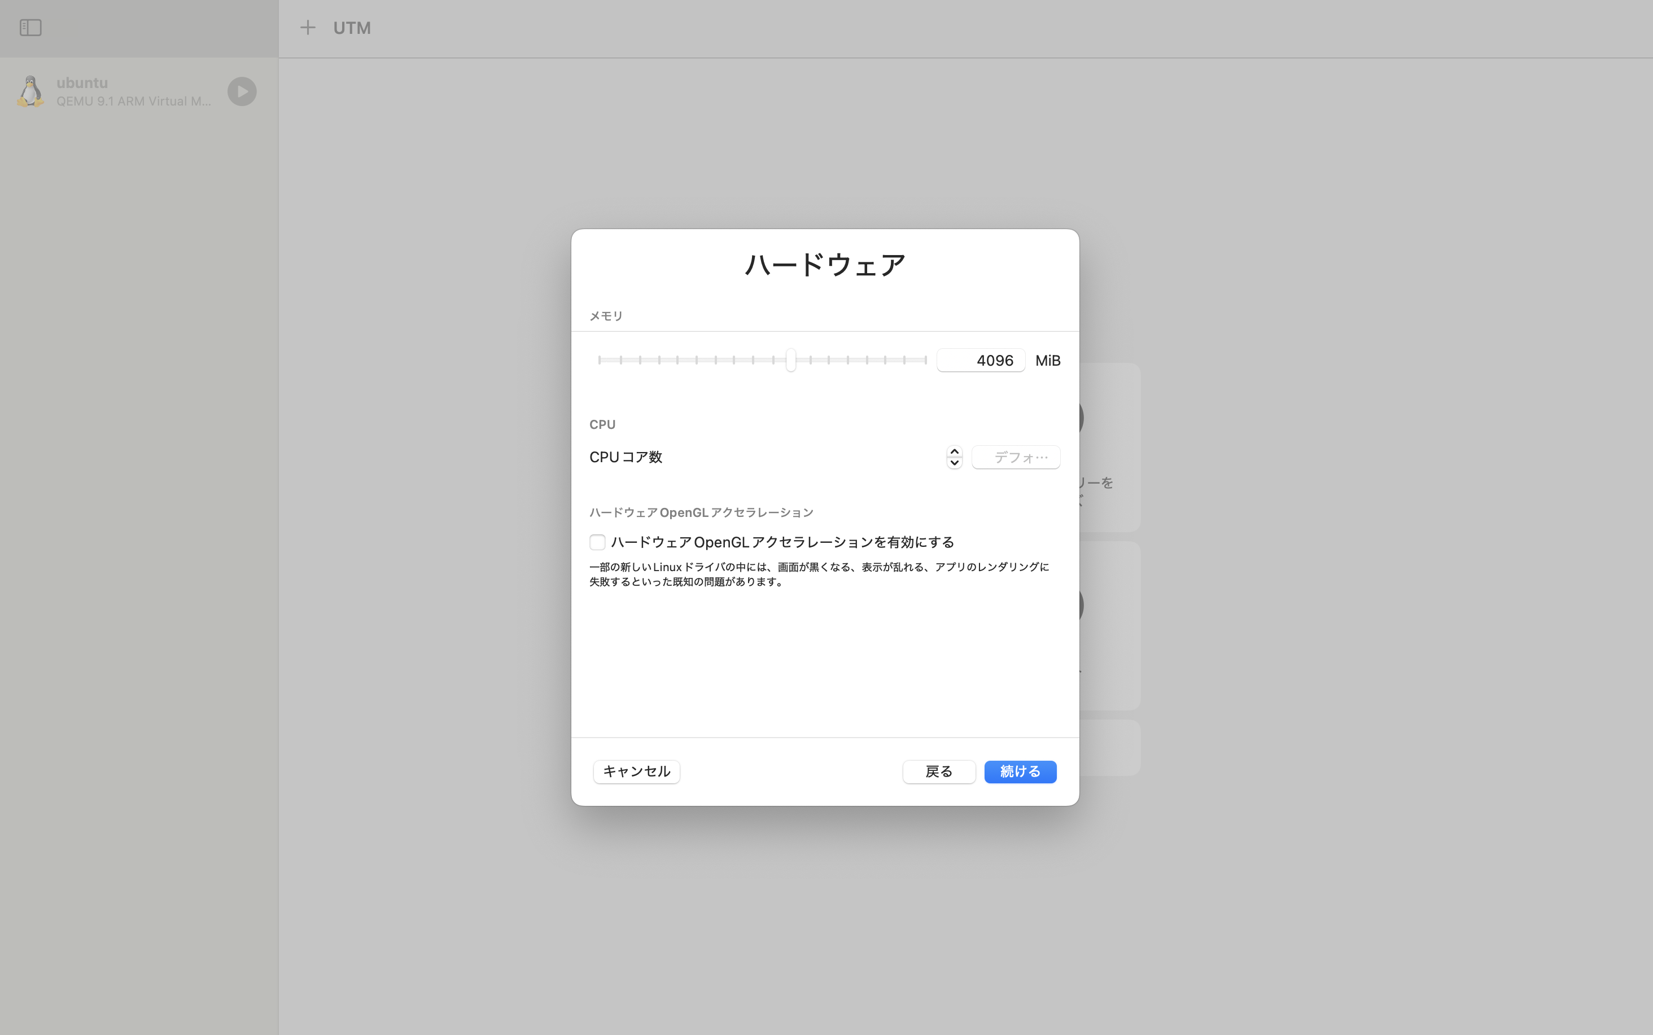The width and height of the screenshot is (1653, 1035).
Task: Cancel the dialog with キャンセル
Action: point(636,771)
